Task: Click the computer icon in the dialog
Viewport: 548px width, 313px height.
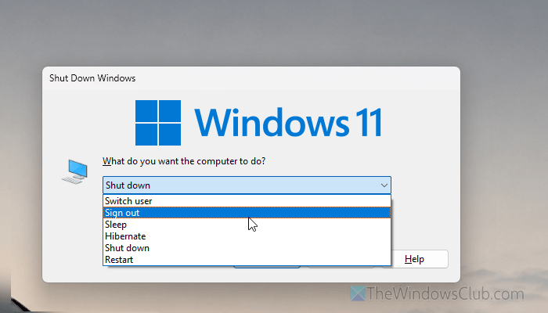Action: [74, 171]
